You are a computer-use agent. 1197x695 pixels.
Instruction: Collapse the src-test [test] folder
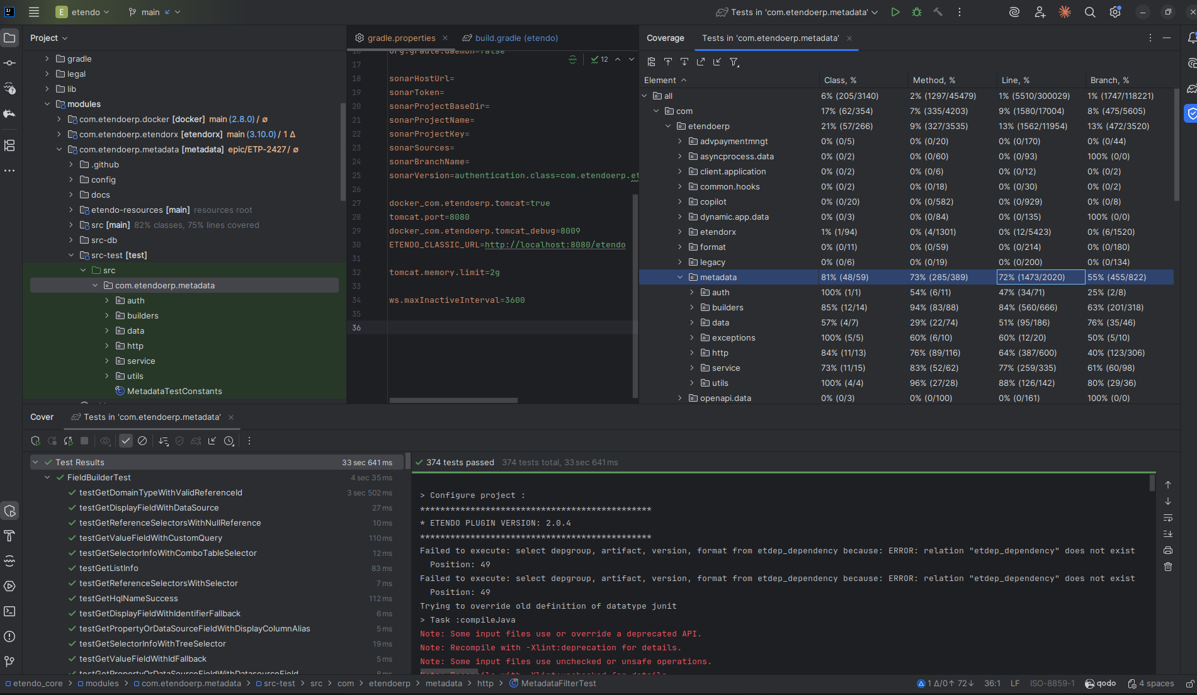point(71,256)
